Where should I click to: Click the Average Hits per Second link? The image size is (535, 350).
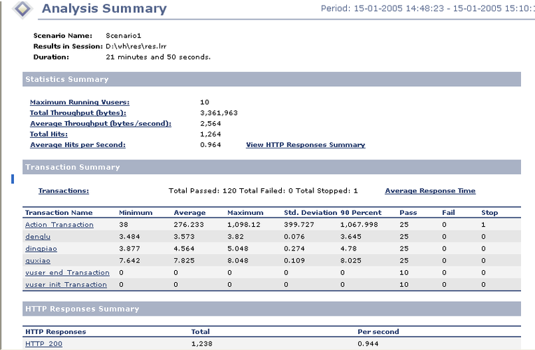[x=78, y=145]
